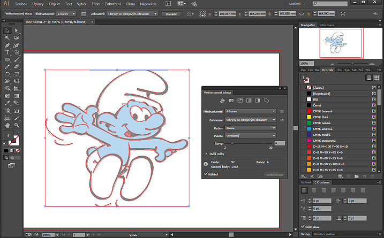Open the Paleta dropdown
The image size is (384, 238).
tap(251, 135)
